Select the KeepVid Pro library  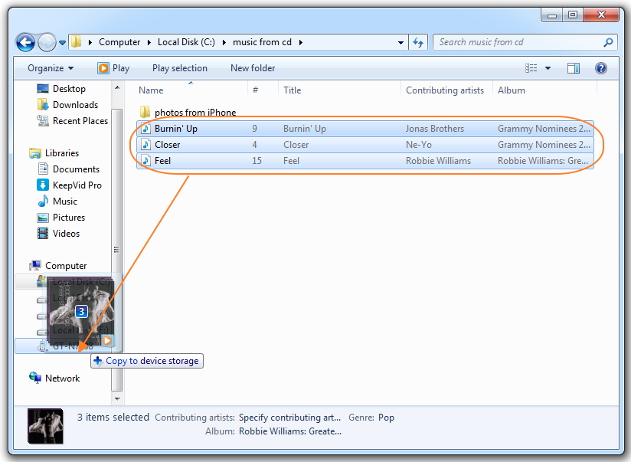pos(77,185)
